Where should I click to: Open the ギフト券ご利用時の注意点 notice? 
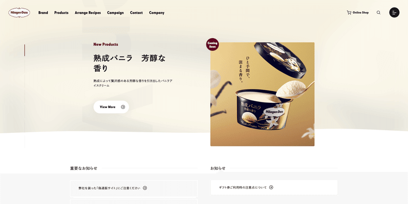click(x=274, y=187)
